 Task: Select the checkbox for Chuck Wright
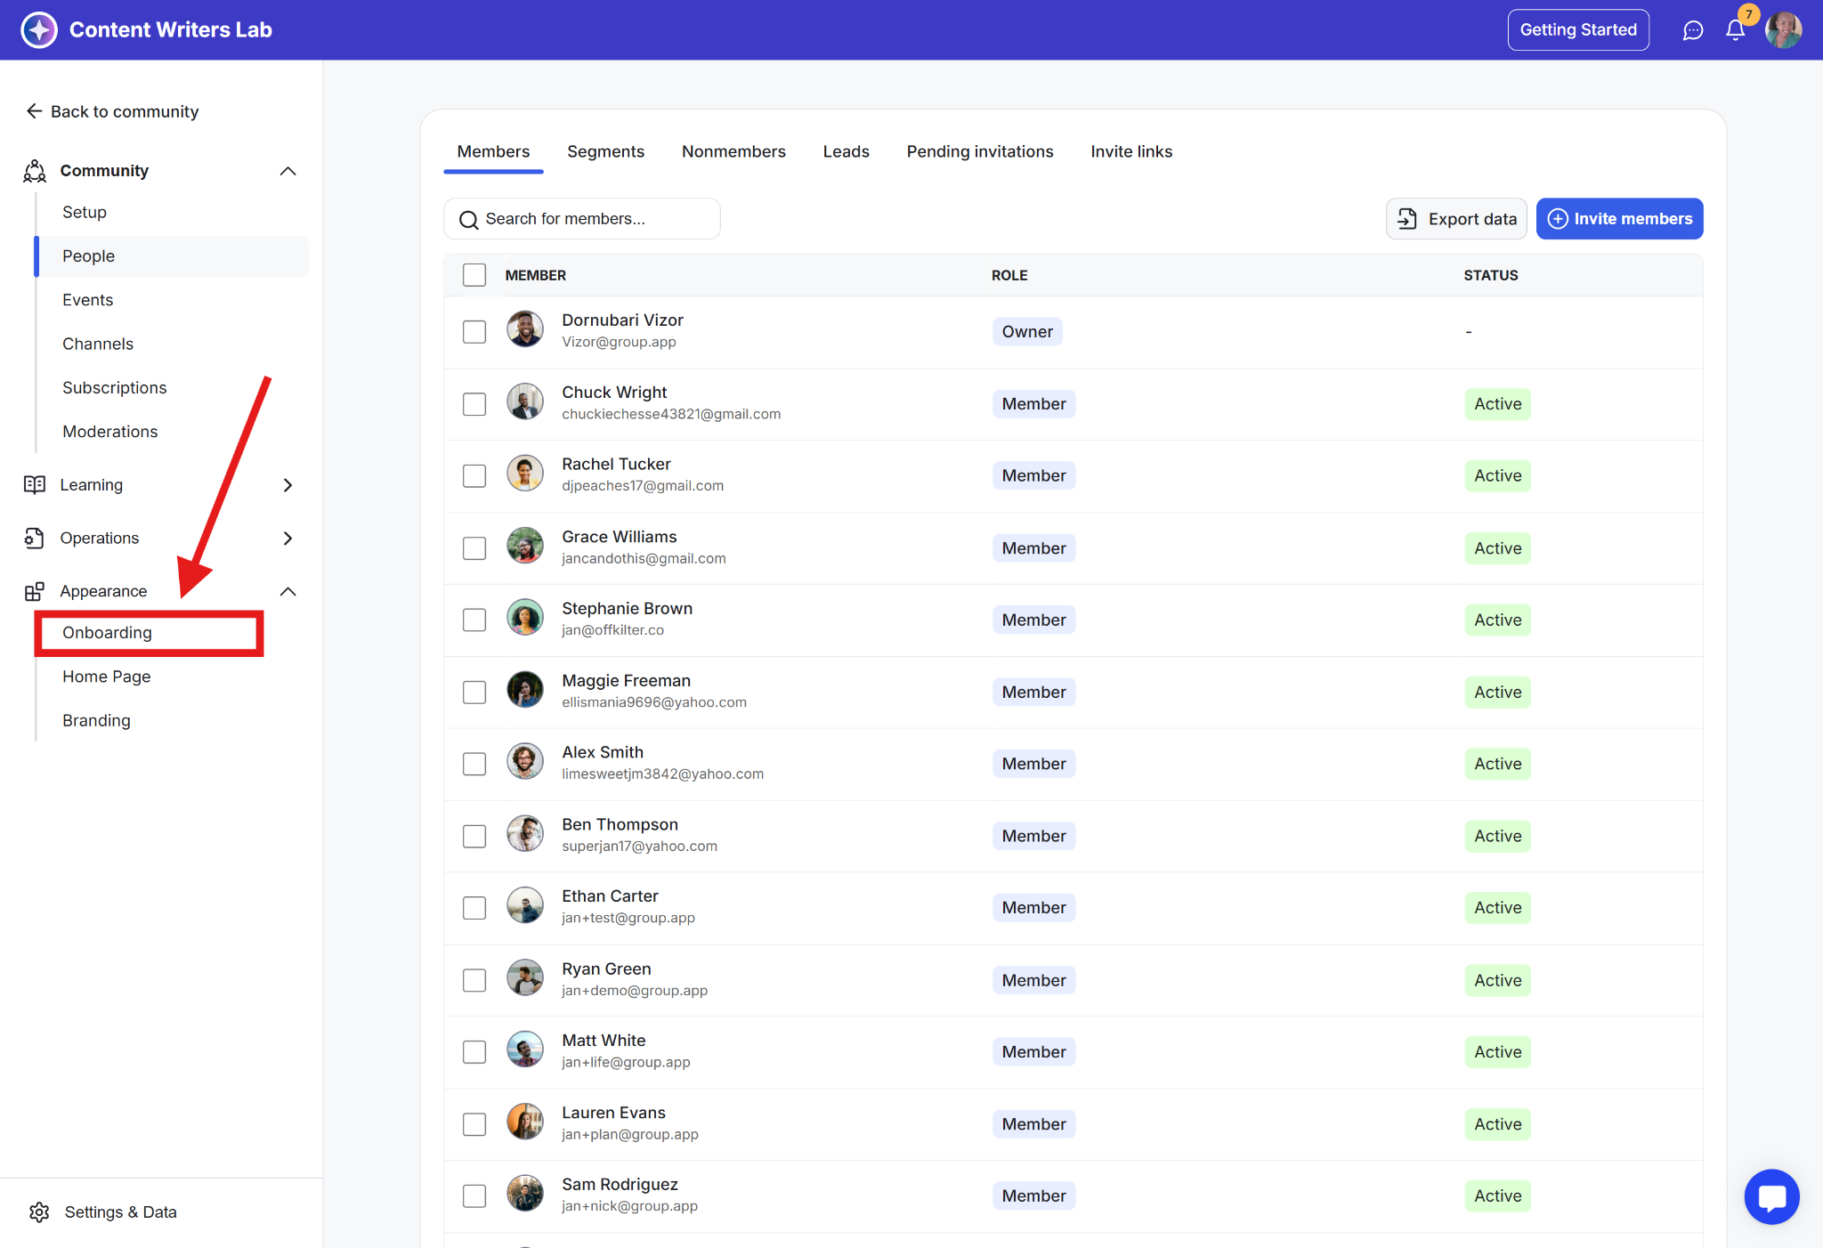click(x=474, y=404)
